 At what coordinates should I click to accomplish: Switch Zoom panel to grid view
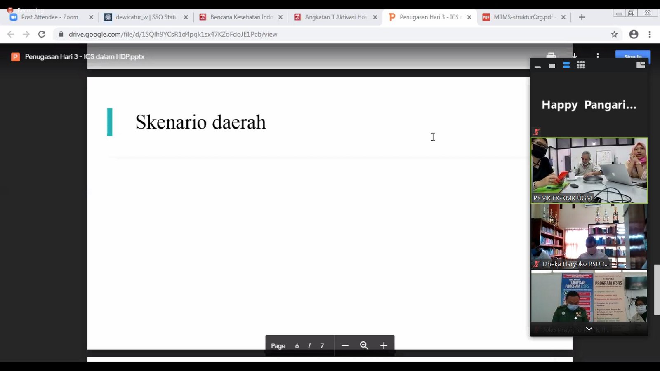pyautogui.click(x=581, y=65)
